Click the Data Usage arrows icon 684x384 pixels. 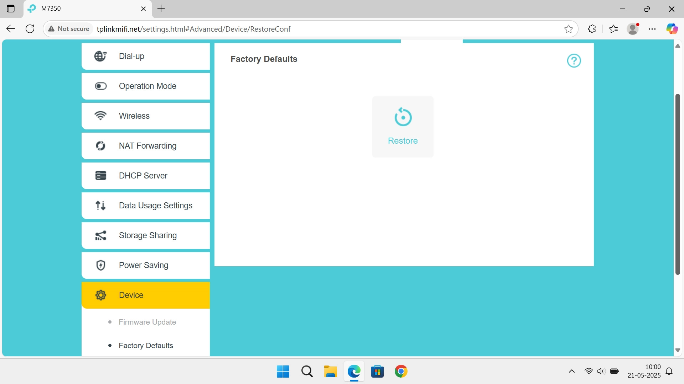point(100,206)
